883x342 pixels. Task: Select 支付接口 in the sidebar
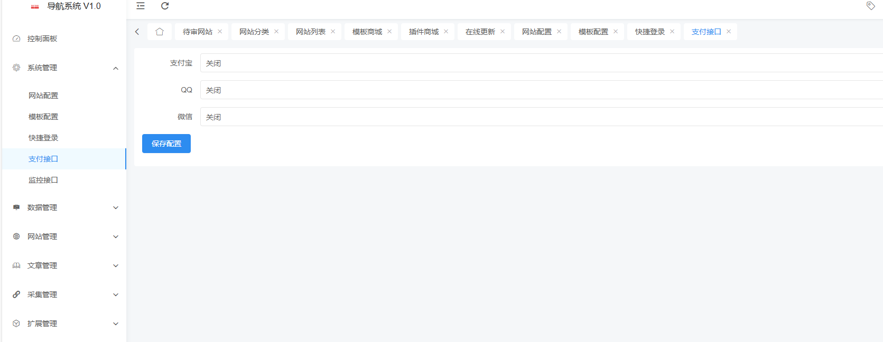coord(64,159)
